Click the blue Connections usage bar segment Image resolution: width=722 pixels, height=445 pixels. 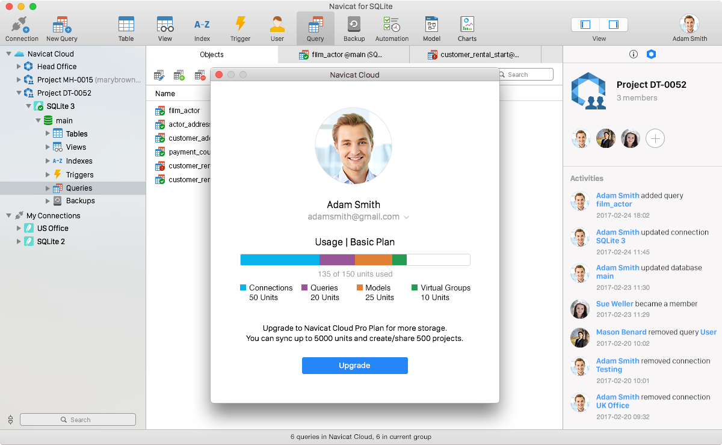280,260
